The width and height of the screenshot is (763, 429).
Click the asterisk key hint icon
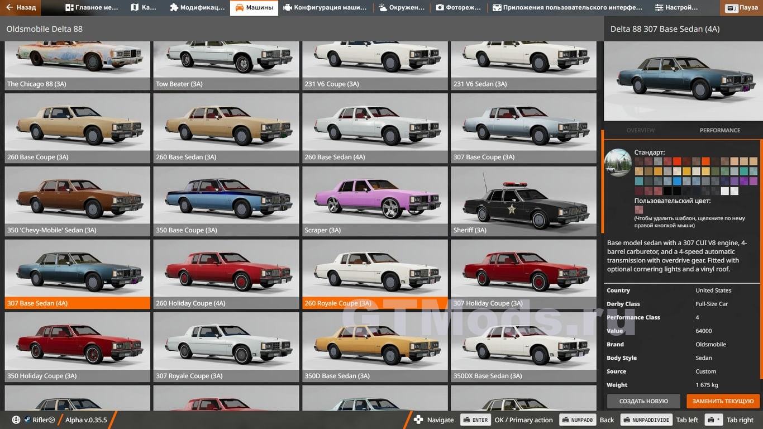point(714,420)
